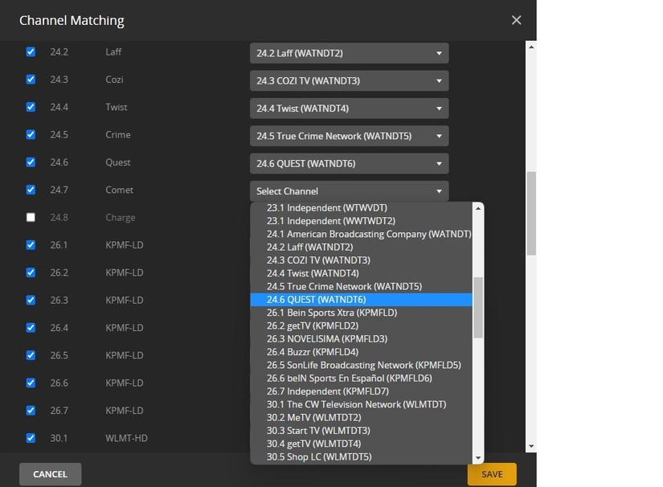Viewport: 663px width, 487px height.
Task: Open the 24.4 Twist (WATNDT4) dropdown
Action: click(350, 108)
